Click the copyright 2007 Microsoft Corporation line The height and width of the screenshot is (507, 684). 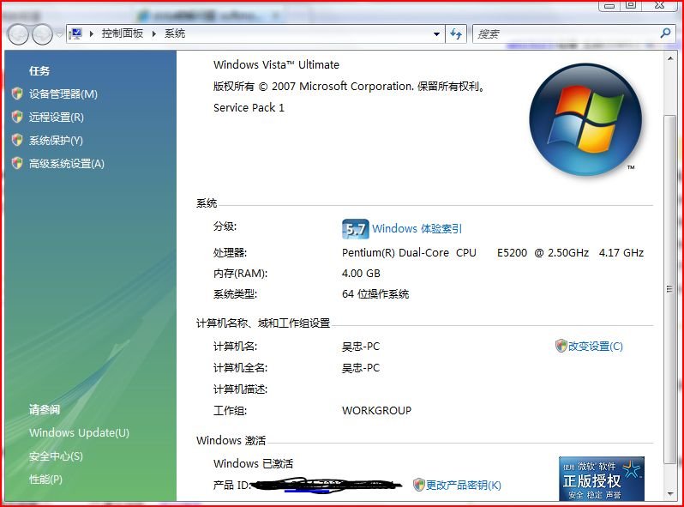coord(349,86)
